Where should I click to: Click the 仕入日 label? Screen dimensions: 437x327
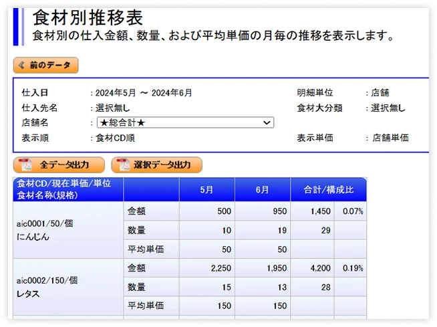click(35, 93)
